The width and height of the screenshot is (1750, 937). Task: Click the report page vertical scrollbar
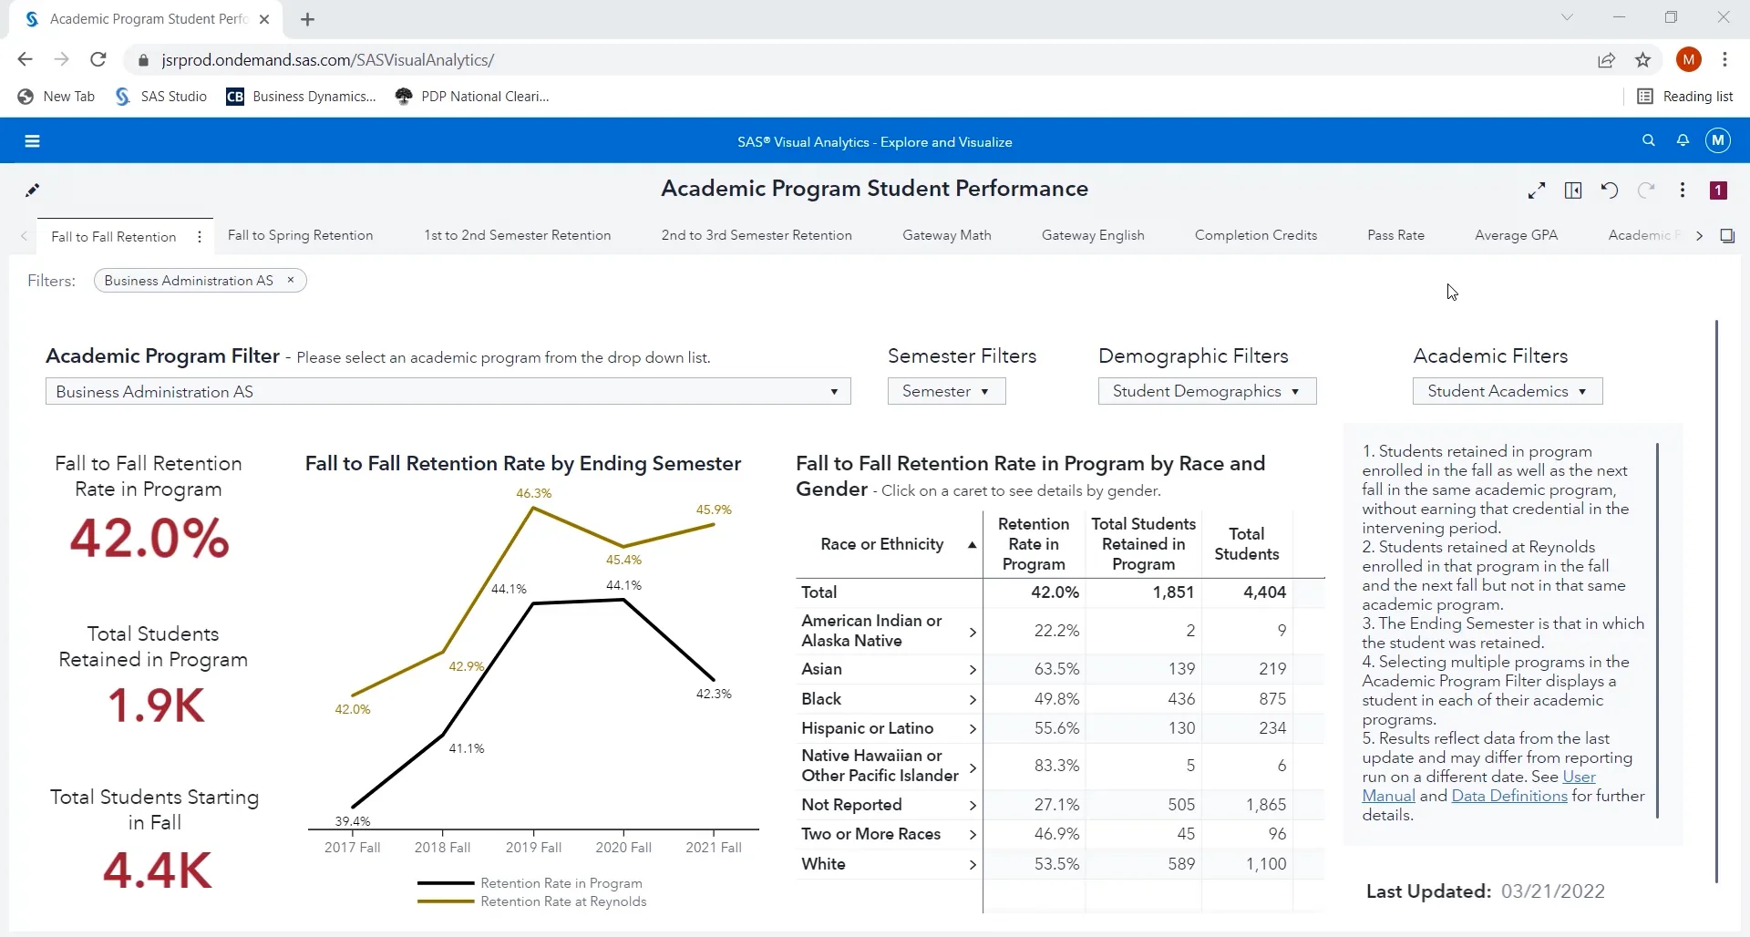tap(1716, 601)
